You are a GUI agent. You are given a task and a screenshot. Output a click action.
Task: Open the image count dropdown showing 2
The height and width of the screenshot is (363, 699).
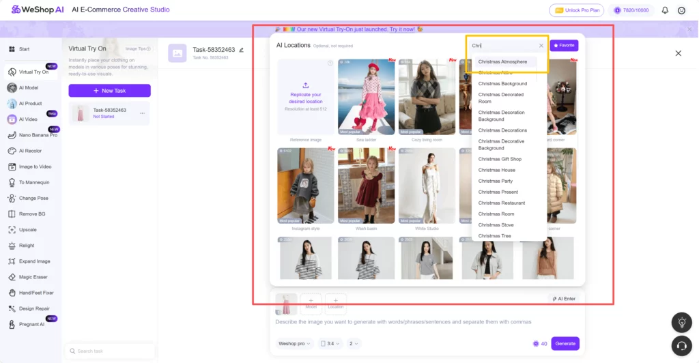[354, 344]
